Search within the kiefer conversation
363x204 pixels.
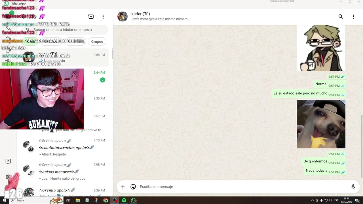pos(341,17)
